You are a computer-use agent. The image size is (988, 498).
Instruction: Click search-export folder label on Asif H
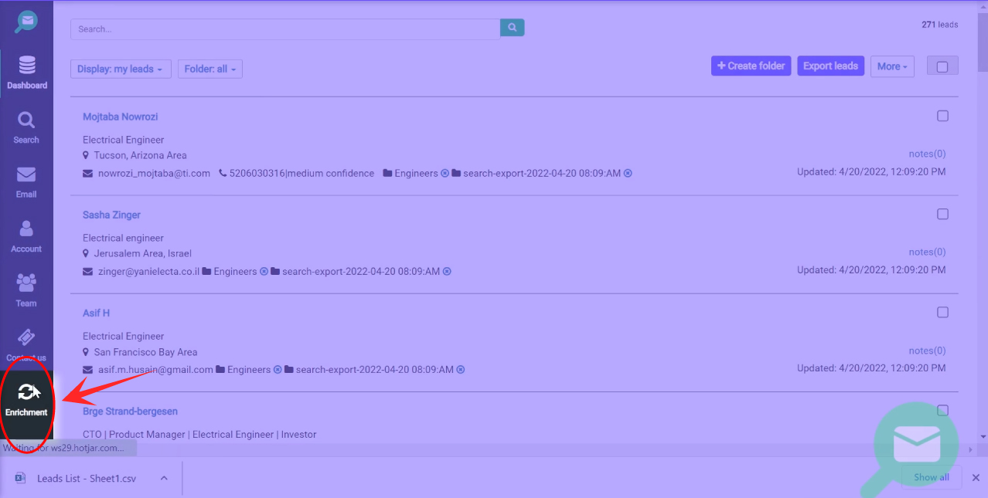(375, 370)
